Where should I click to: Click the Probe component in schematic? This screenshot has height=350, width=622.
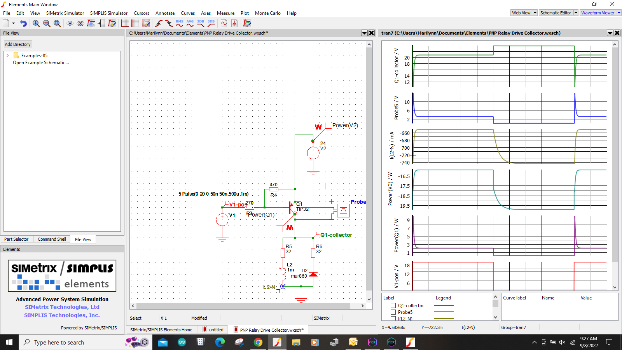(343, 210)
